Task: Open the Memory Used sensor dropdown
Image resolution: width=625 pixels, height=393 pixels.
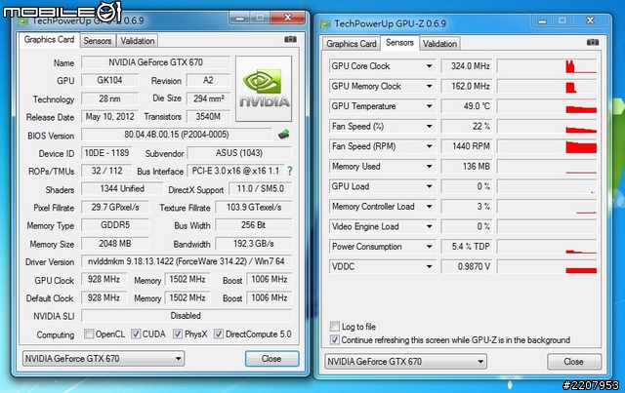Action: (x=430, y=167)
